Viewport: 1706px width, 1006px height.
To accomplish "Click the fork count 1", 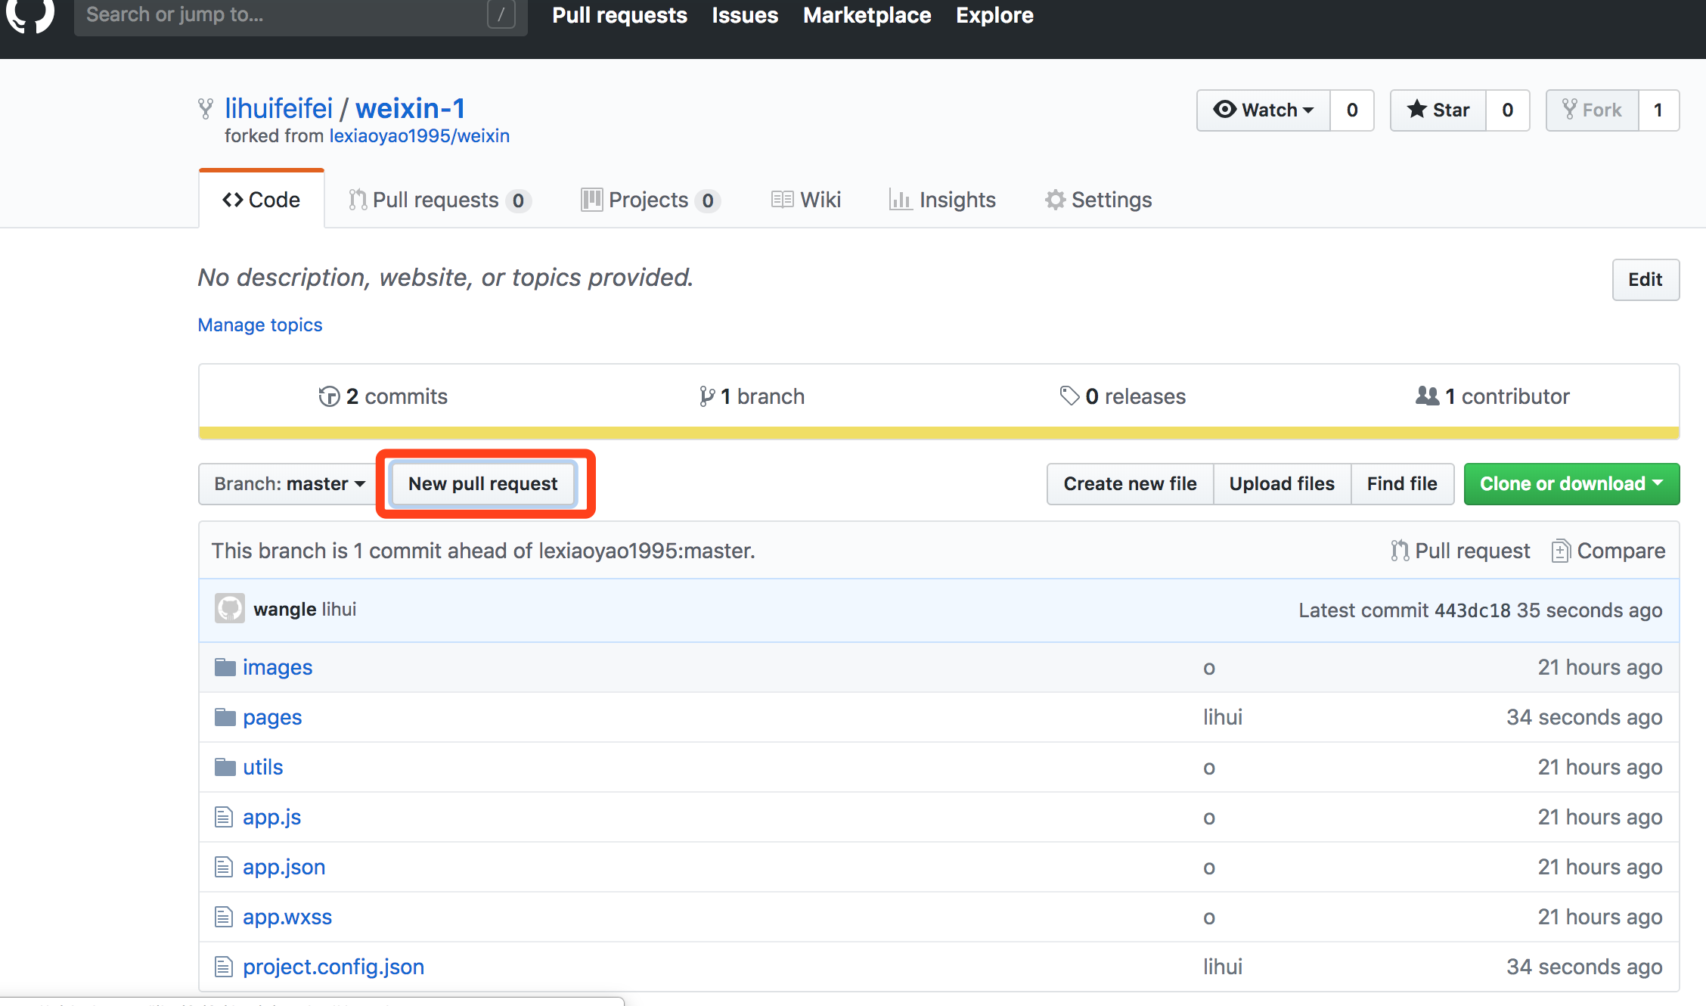I will pyautogui.click(x=1658, y=110).
